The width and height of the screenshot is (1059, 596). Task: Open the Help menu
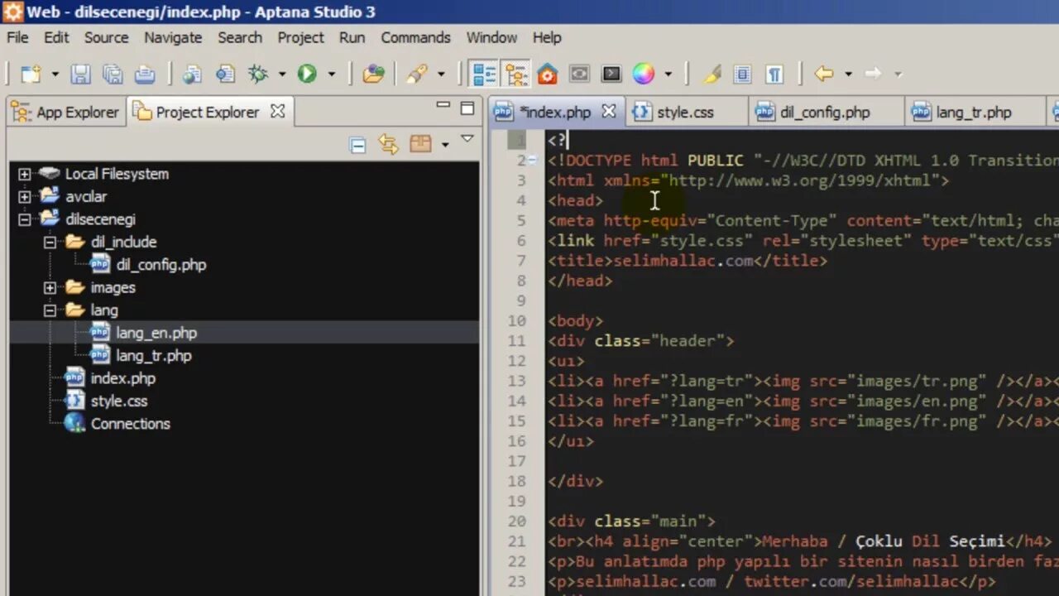(547, 37)
